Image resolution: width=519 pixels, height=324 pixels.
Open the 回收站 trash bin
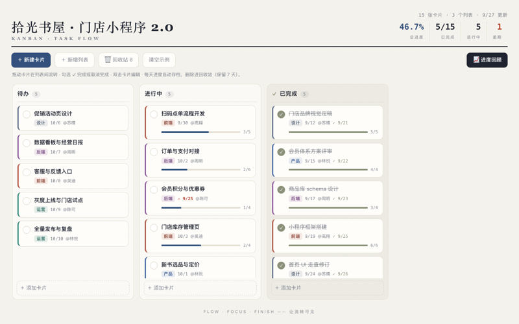coord(119,60)
